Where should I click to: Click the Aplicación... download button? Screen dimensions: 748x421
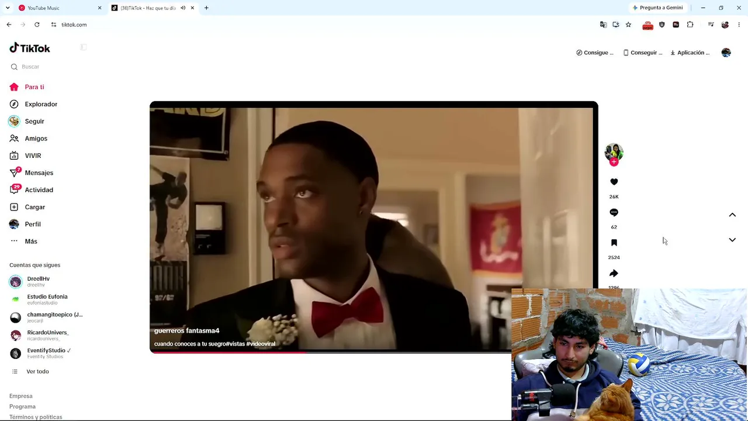coord(690,53)
